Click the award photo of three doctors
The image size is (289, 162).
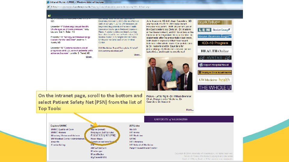tap(170, 74)
